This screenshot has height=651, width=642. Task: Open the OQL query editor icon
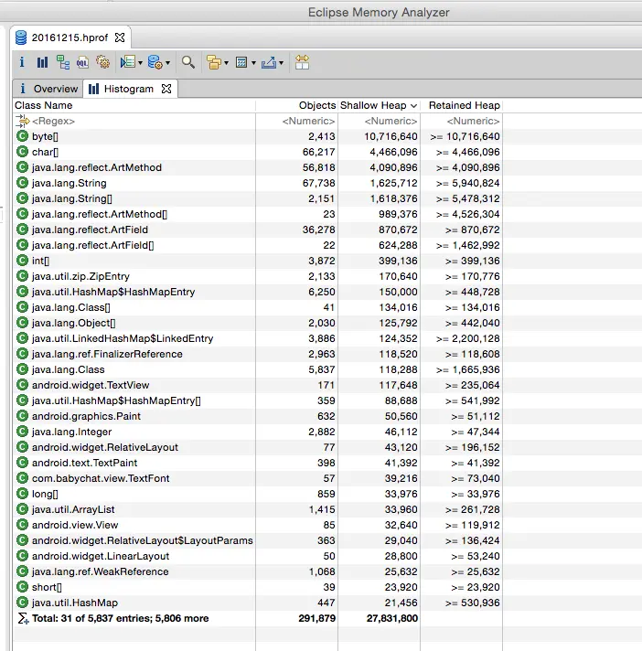coord(82,62)
